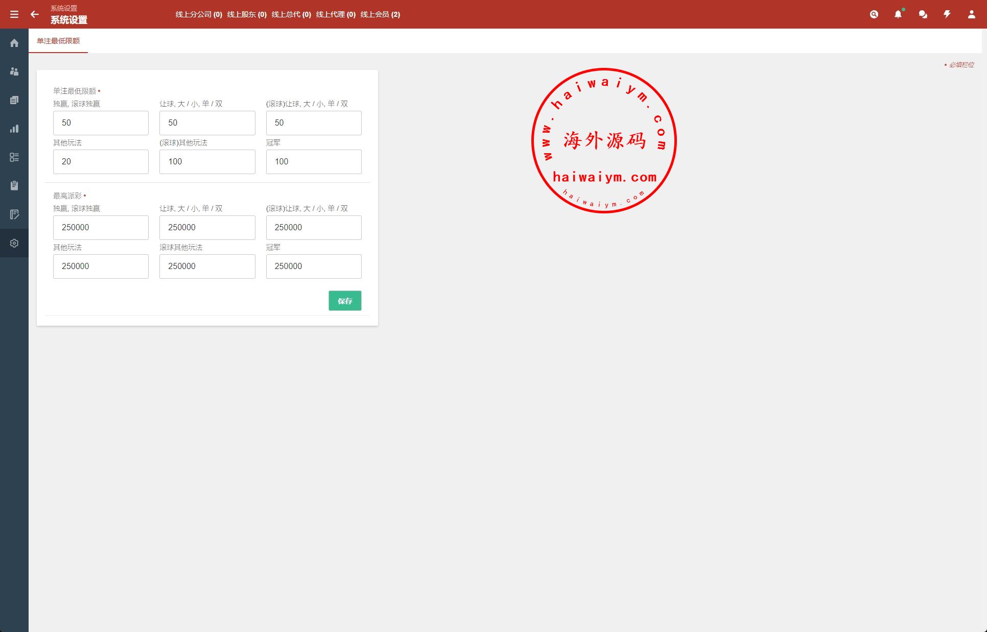
Task: Click the lightning bolt icon
Action: pyautogui.click(x=947, y=14)
